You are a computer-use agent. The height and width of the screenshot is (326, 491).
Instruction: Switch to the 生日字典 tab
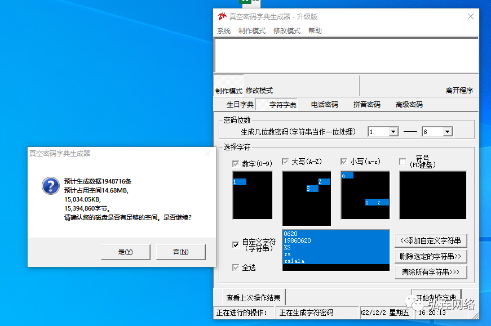coord(240,105)
